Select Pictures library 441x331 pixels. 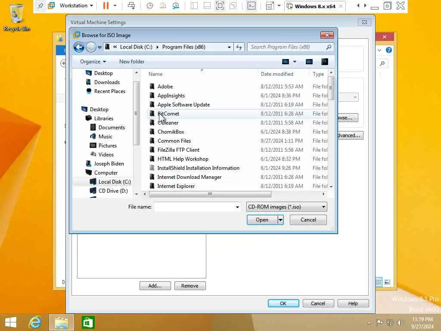coord(107,146)
